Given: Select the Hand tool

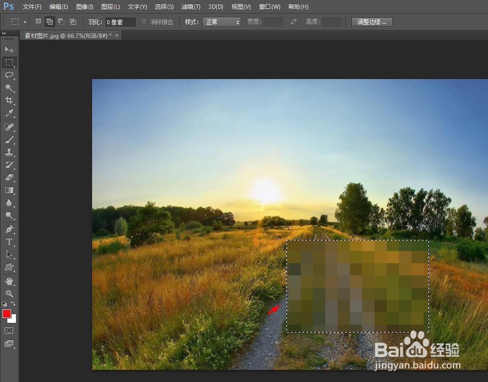Looking at the screenshot, I should click(x=9, y=280).
